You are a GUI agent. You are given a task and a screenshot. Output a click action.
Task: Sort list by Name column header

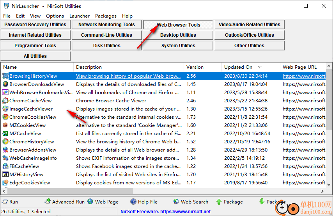pyautogui.click(x=37, y=67)
